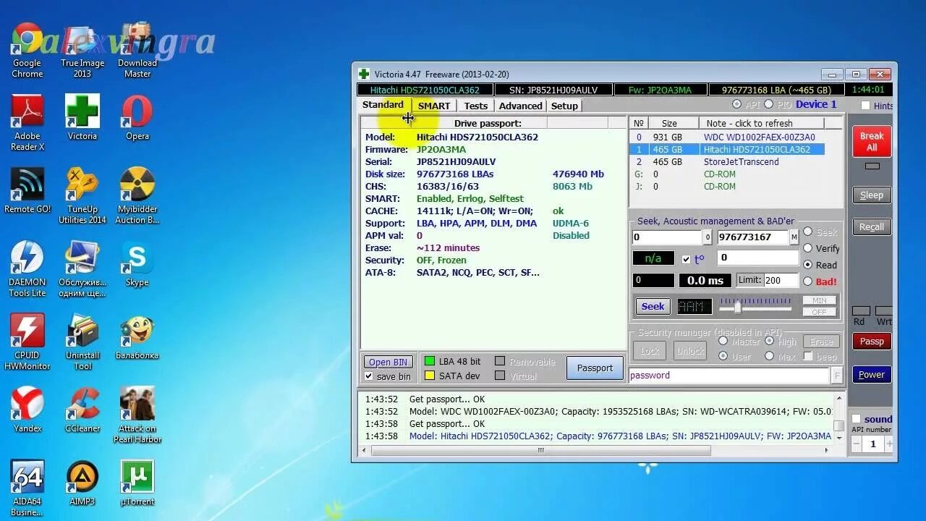Click the Recall button
This screenshot has height=521, width=926.
coord(872,227)
